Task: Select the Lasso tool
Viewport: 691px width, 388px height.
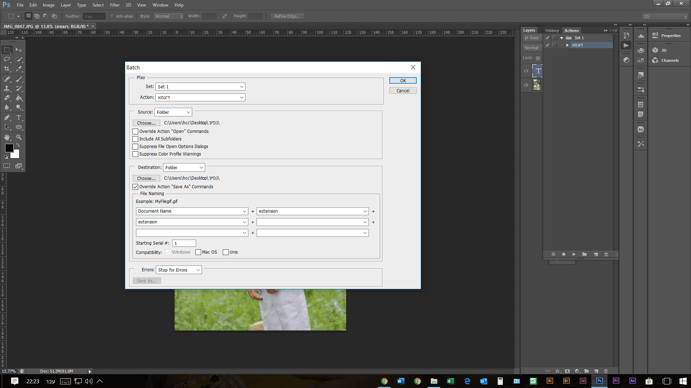Action: point(7,59)
